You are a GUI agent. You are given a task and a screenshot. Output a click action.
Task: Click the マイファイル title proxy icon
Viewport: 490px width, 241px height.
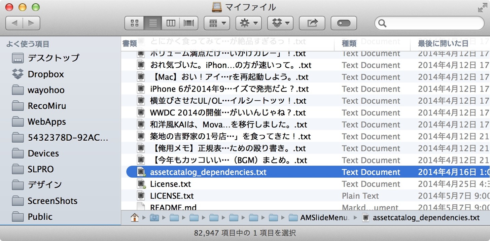217,7
